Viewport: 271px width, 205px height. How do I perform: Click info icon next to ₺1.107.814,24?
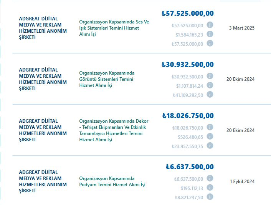point(210,85)
